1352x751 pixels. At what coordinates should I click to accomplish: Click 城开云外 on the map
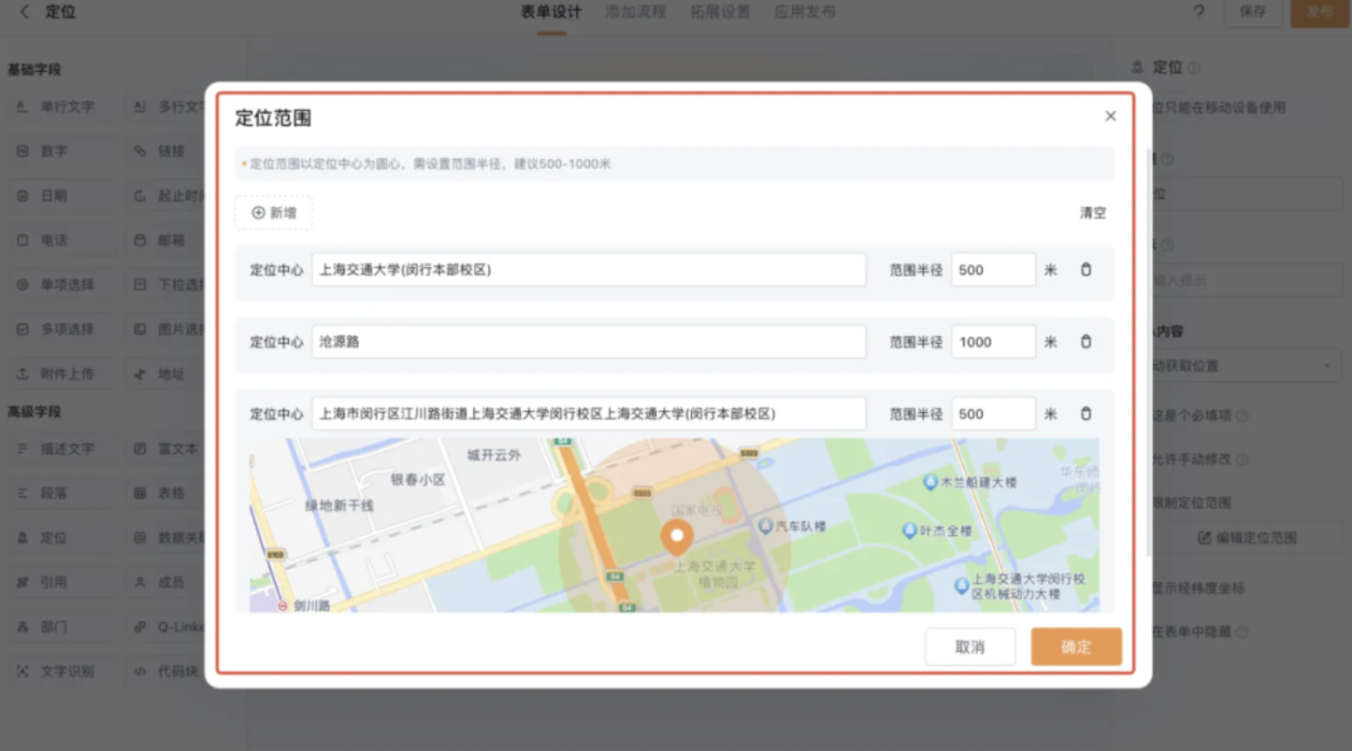click(494, 455)
